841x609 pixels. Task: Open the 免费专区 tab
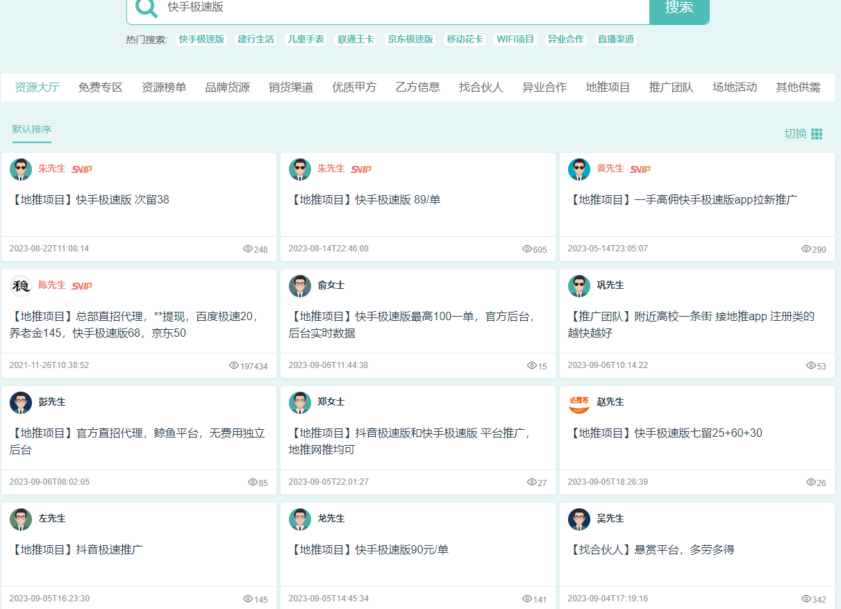click(101, 87)
